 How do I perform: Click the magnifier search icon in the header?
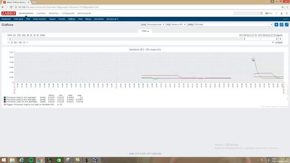click(261, 13)
